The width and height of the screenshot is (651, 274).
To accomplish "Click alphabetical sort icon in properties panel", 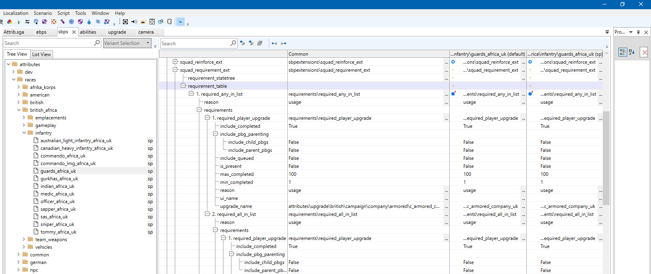I will click(x=632, y=52).
